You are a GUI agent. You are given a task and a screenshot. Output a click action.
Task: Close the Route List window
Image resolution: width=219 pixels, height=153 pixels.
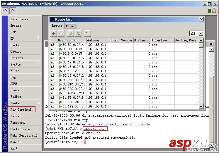point(201,19)
